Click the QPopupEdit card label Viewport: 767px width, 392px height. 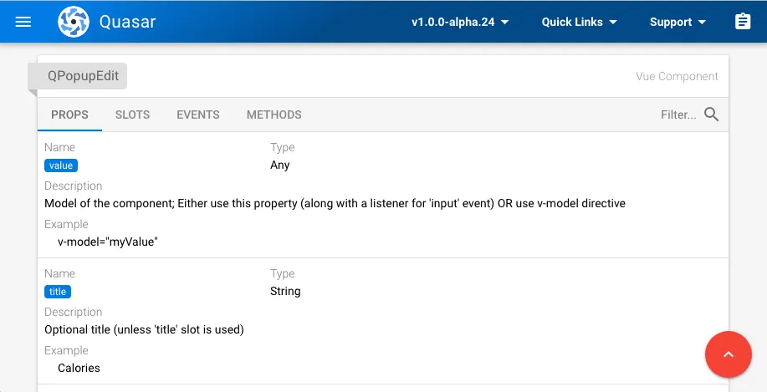[83, 76]
